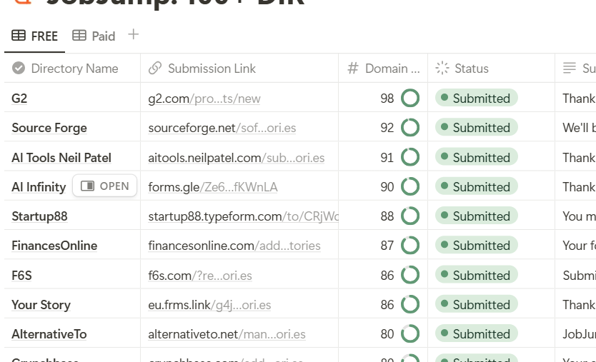
Task: Click the link icon in Submission Link header
Action: coord(154,69)
